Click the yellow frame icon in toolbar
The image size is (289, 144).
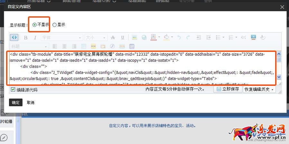point(103,46)
